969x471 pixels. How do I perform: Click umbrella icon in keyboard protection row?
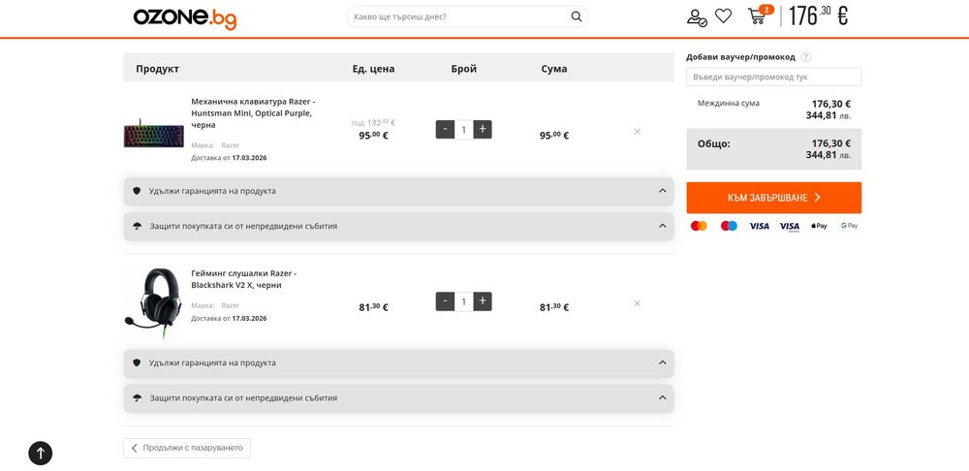(x=138, y=226)
